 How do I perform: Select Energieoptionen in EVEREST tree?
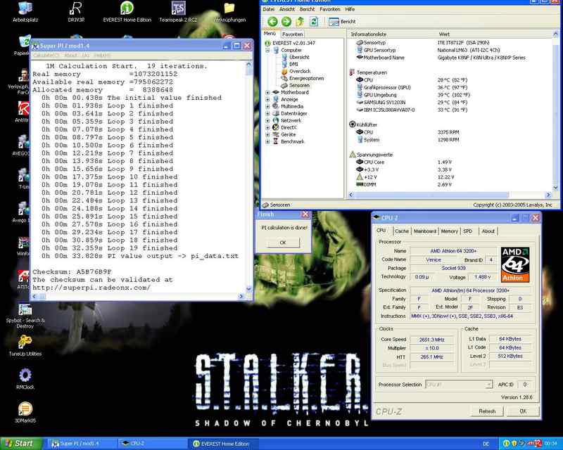[x=306, y=78]
